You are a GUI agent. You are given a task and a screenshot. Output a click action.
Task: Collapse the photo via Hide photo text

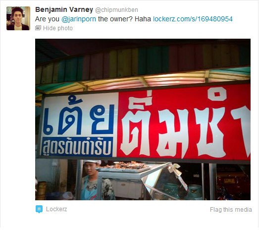coord(58,28)
